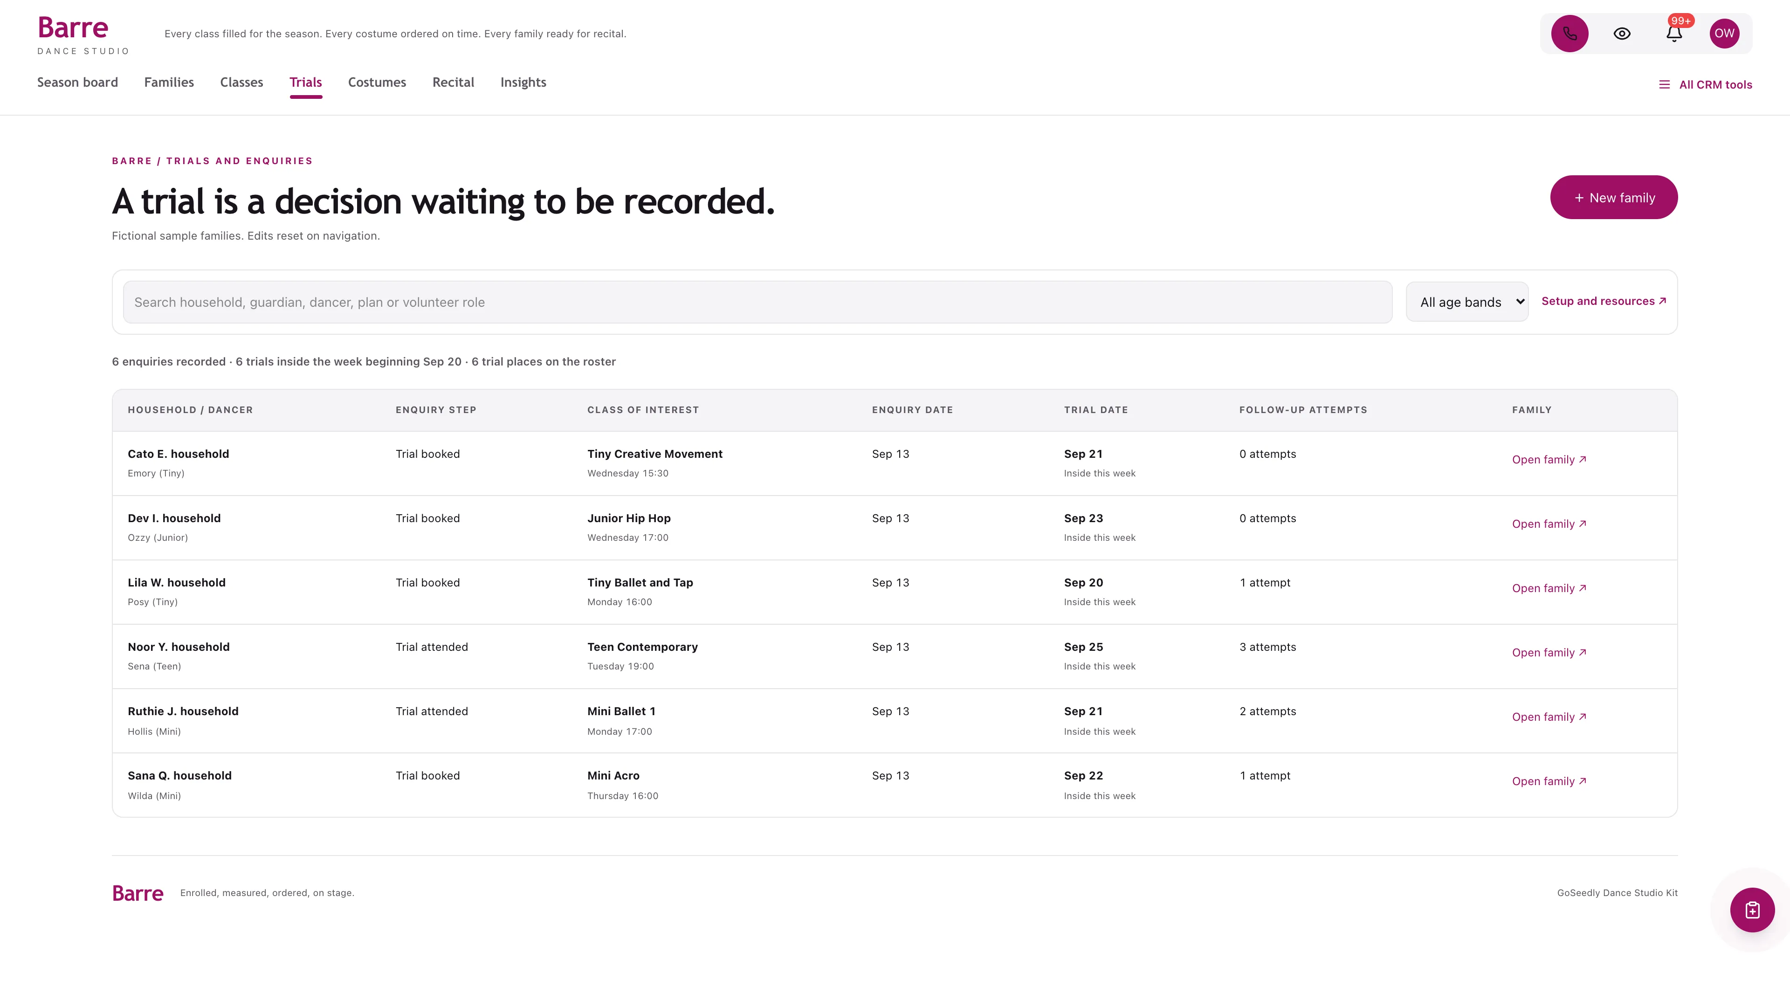Click the Mini Ballet 1 class
The height and width of the screenshot is (1007, 1790).
(621, 711)
